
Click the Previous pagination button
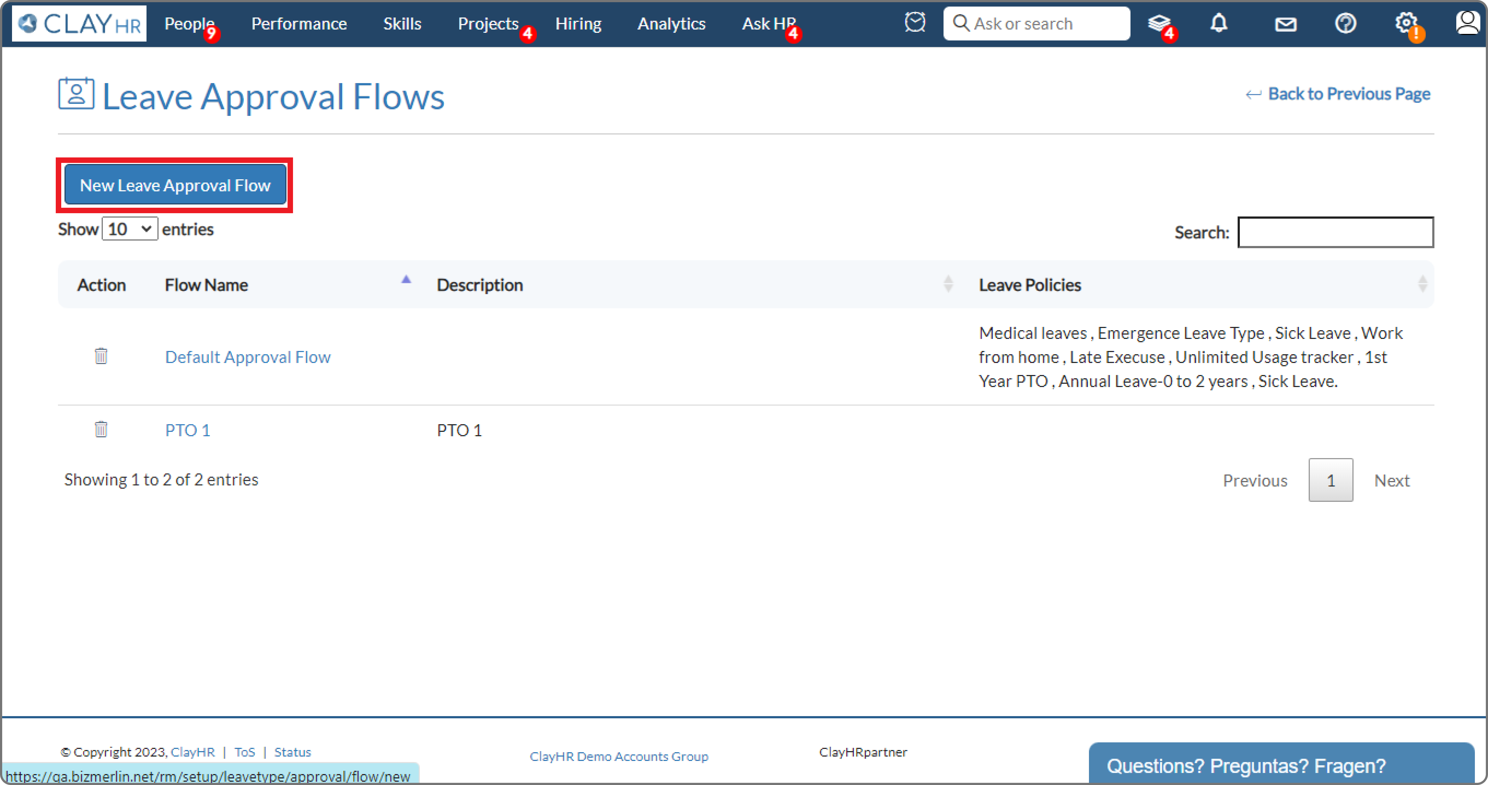pyautogui.click(x=1255, y=480)
